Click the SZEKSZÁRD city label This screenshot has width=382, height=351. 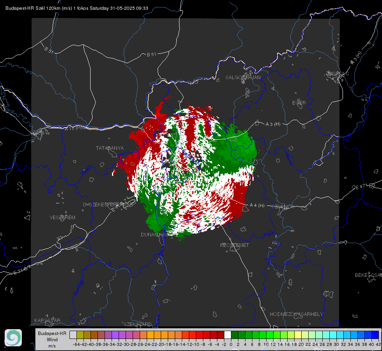click(138, 324)
